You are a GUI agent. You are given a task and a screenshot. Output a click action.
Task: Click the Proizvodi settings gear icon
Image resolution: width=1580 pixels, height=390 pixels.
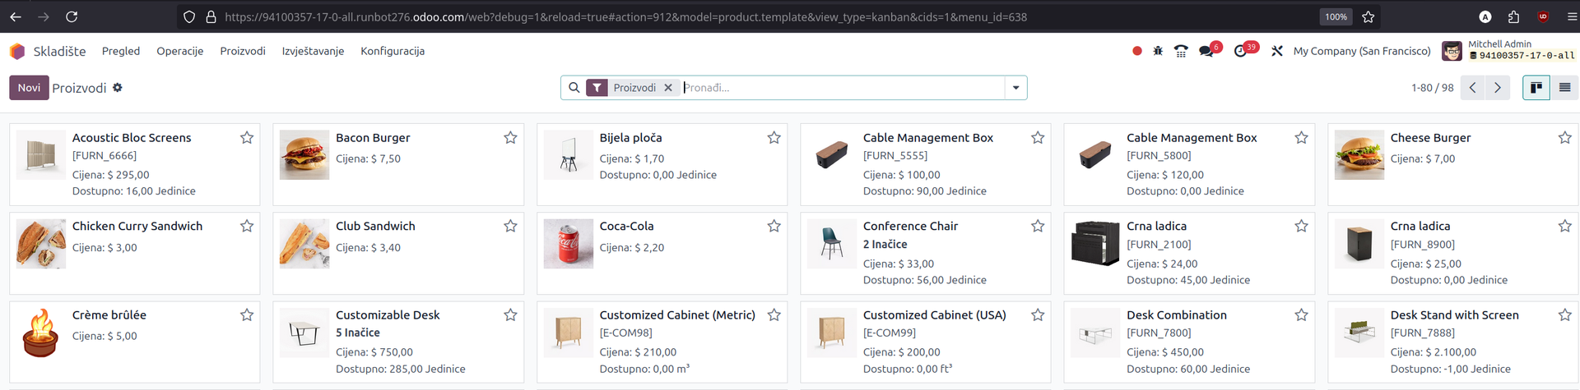tap(118, 87)
